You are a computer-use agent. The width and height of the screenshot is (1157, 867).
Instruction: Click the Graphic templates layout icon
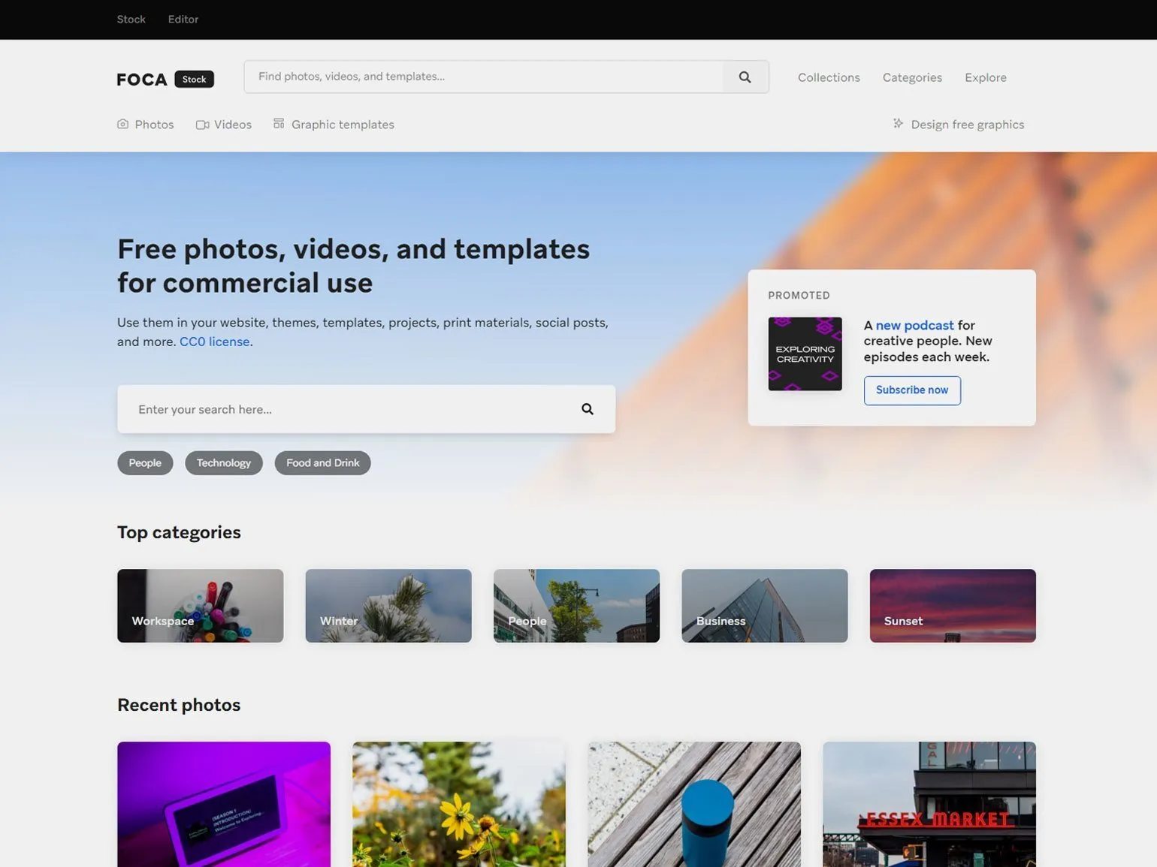[279, 124]
